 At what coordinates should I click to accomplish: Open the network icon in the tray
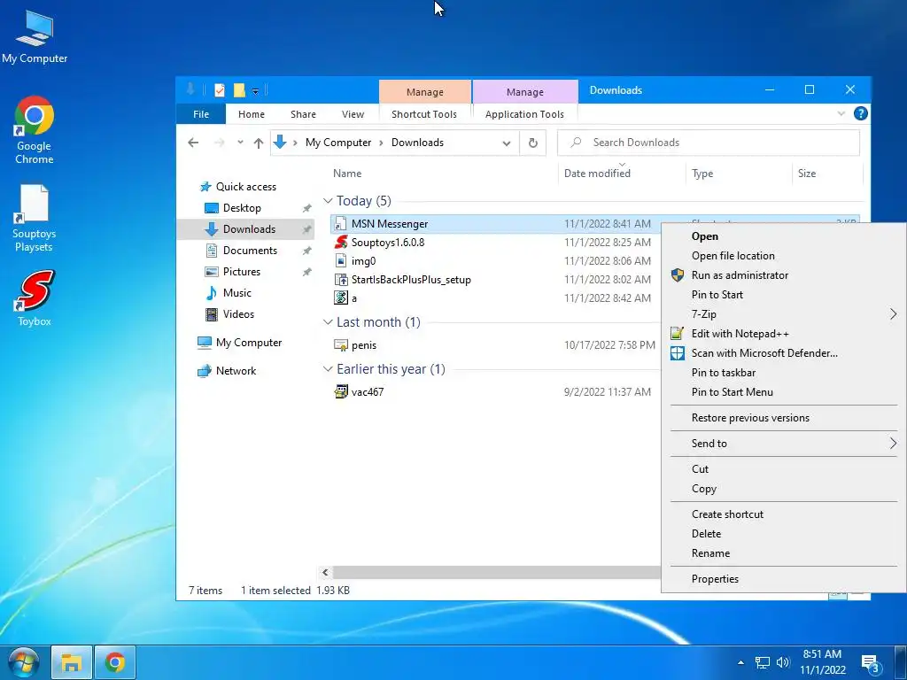coord(763,662)
